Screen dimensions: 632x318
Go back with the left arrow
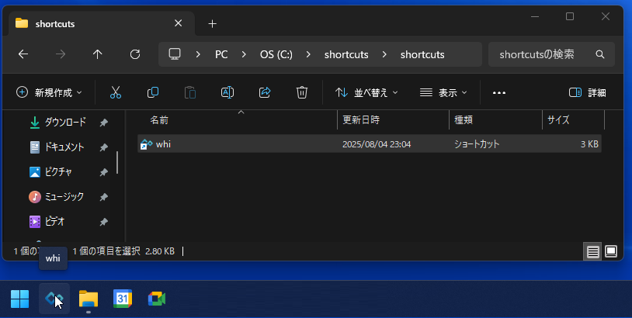click(x=23, y=54)
